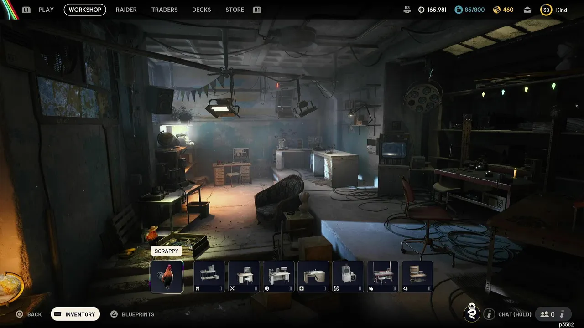Select the station with crossed tools icon

[x=244, y=277]
